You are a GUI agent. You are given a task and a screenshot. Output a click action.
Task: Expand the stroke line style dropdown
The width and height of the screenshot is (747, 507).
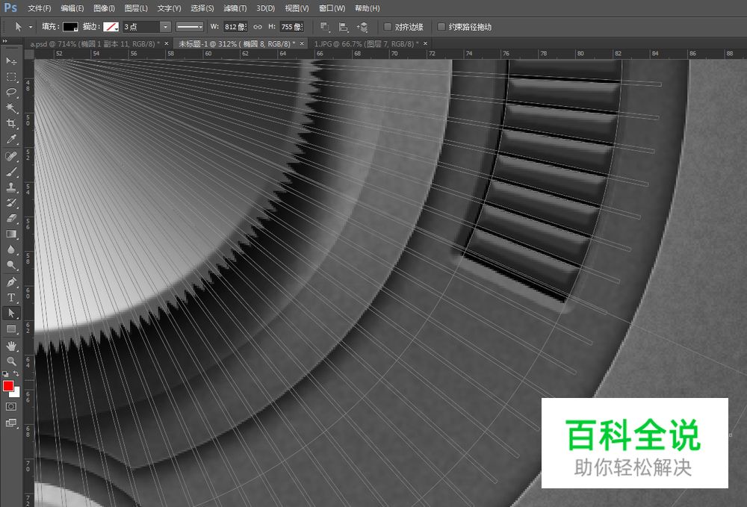point(190,27)
